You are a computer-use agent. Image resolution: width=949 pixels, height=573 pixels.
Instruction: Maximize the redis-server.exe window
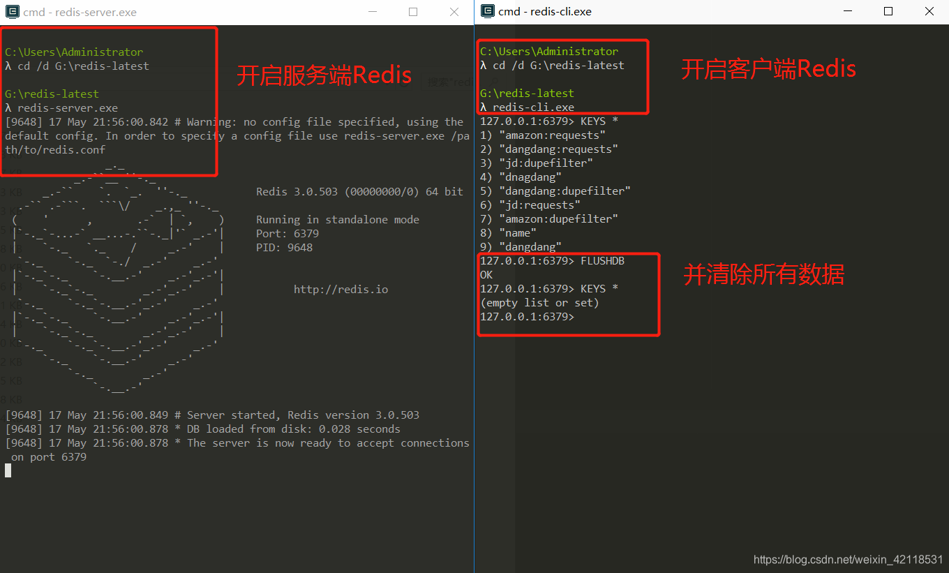413,12
